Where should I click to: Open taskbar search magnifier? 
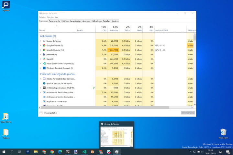coord(12,152)
